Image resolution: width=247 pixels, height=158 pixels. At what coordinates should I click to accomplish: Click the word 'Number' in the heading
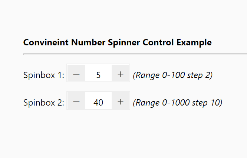88,42
